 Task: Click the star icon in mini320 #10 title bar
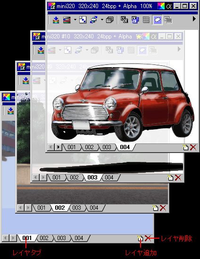(139, 36)
